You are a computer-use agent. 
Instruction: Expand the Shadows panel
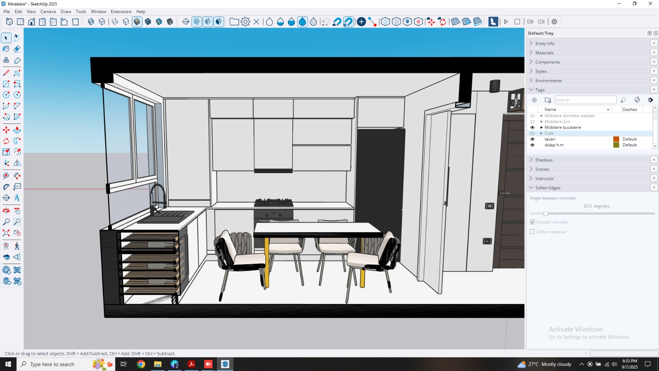coord(544,160)
